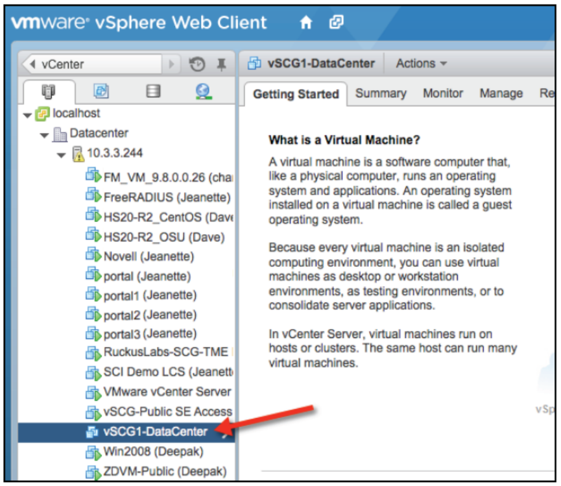Screen dimensions: 561x486
Task: Navigate back with vCenter left arrow
Action: 33,64
